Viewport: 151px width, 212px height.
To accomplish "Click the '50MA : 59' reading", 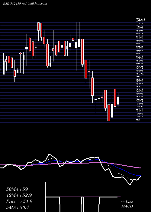I will point(17,189).
